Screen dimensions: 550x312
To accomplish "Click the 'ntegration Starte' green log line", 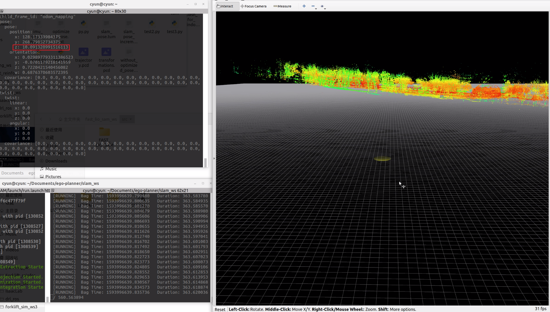I will coord(22,287).
